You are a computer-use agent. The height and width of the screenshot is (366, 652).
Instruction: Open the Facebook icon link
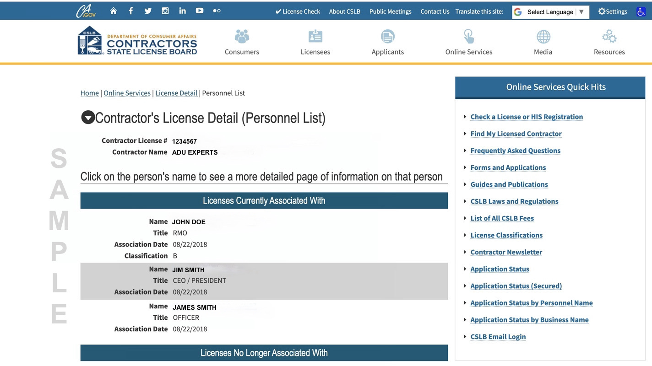[131, 11]
